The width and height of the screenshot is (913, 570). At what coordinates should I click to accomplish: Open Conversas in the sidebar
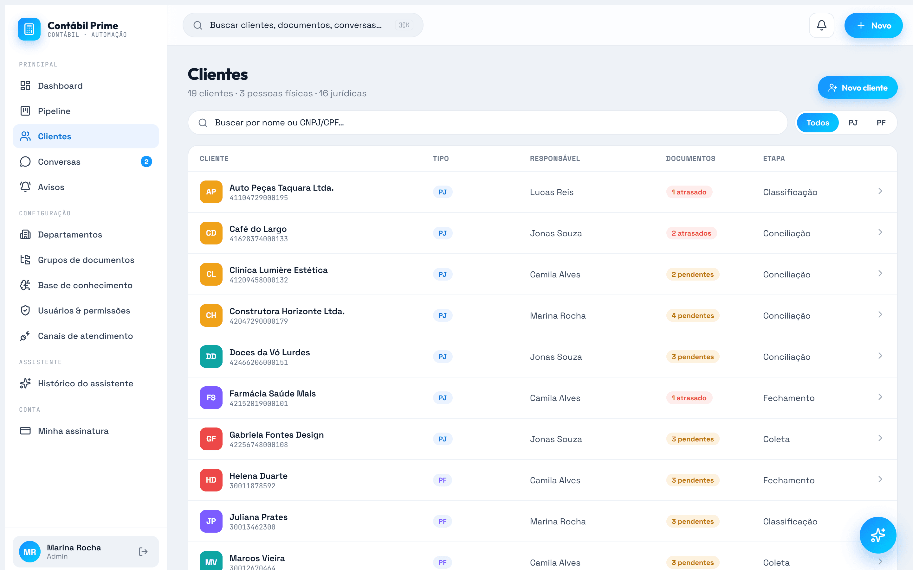[86, 162]
